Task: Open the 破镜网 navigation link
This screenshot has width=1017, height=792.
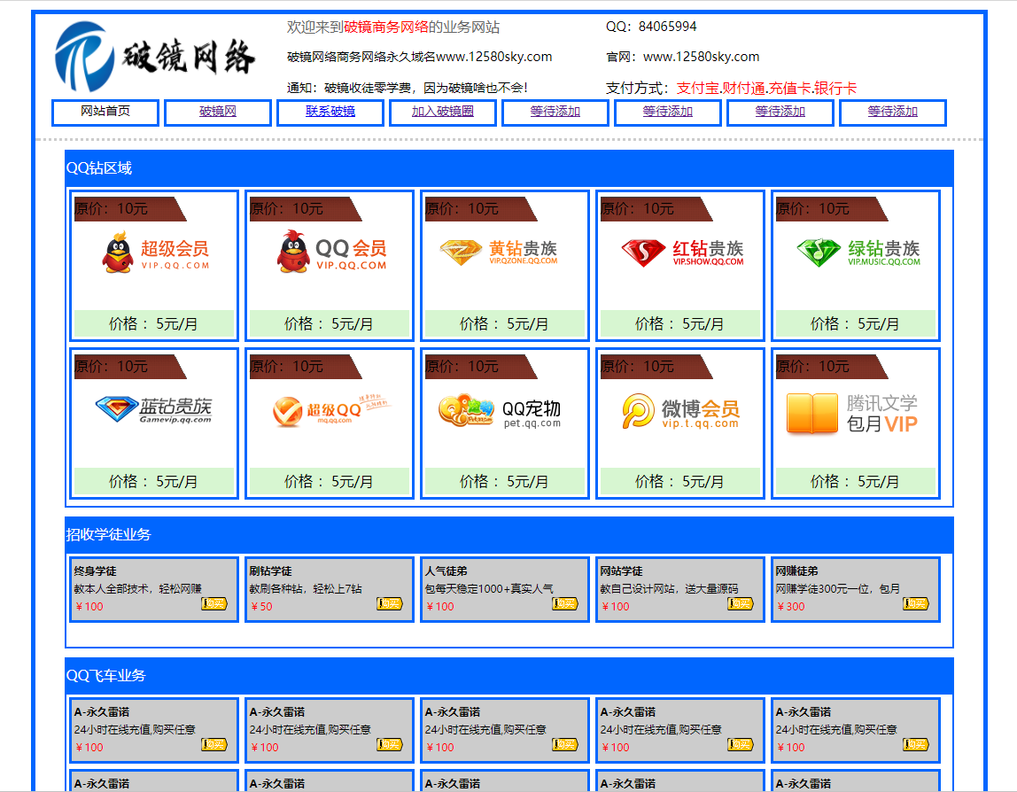Action: [218, 112]
